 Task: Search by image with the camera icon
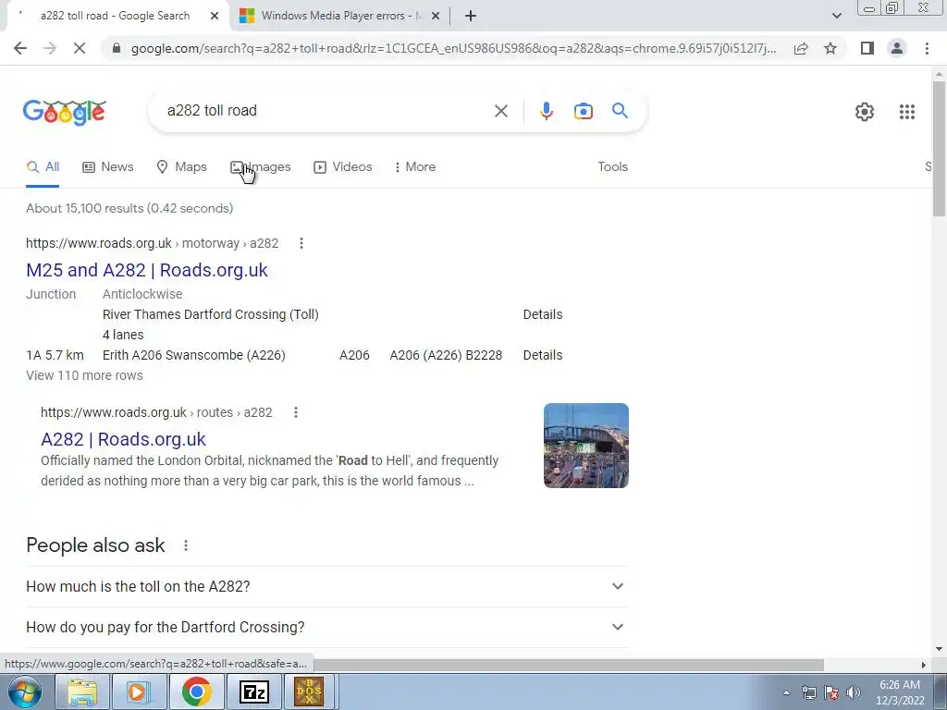coord(584,111)
